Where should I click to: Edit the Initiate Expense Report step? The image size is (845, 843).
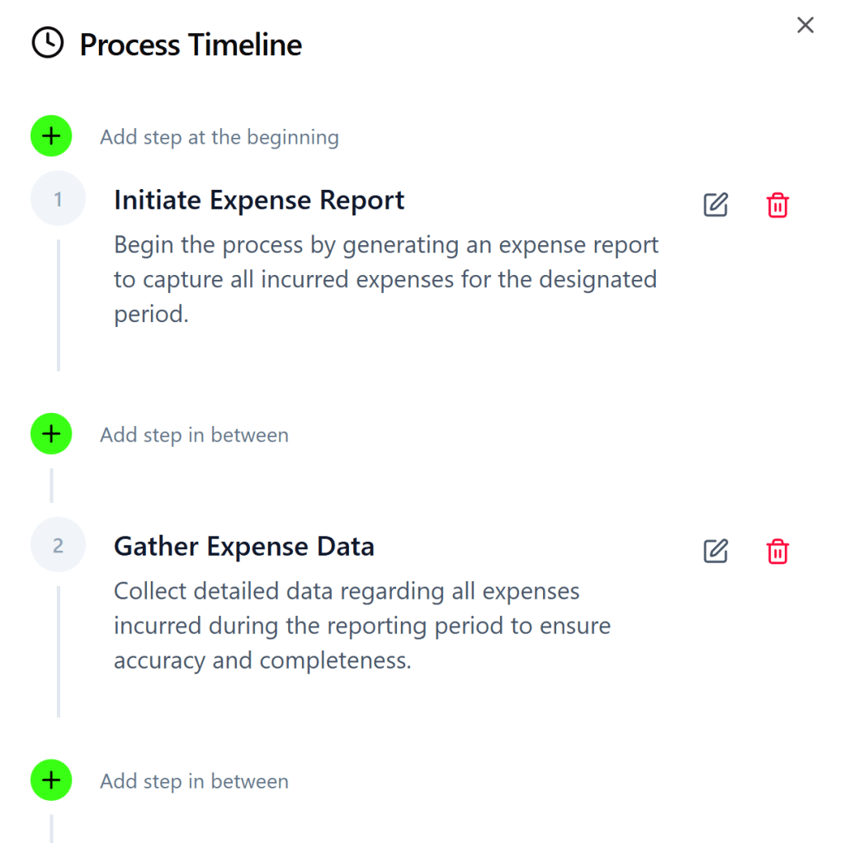click(715, 205)
